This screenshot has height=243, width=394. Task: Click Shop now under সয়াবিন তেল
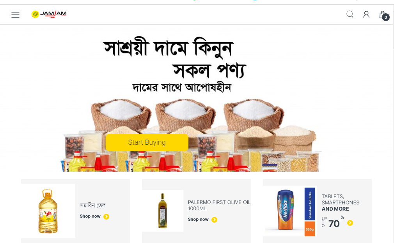pyautogui.click(x=90, y=216)
